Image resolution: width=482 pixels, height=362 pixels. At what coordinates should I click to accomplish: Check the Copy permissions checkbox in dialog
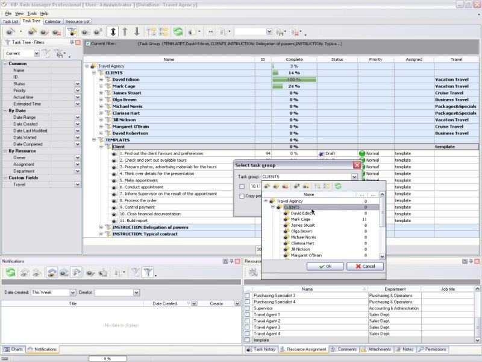tap(242, 196)
